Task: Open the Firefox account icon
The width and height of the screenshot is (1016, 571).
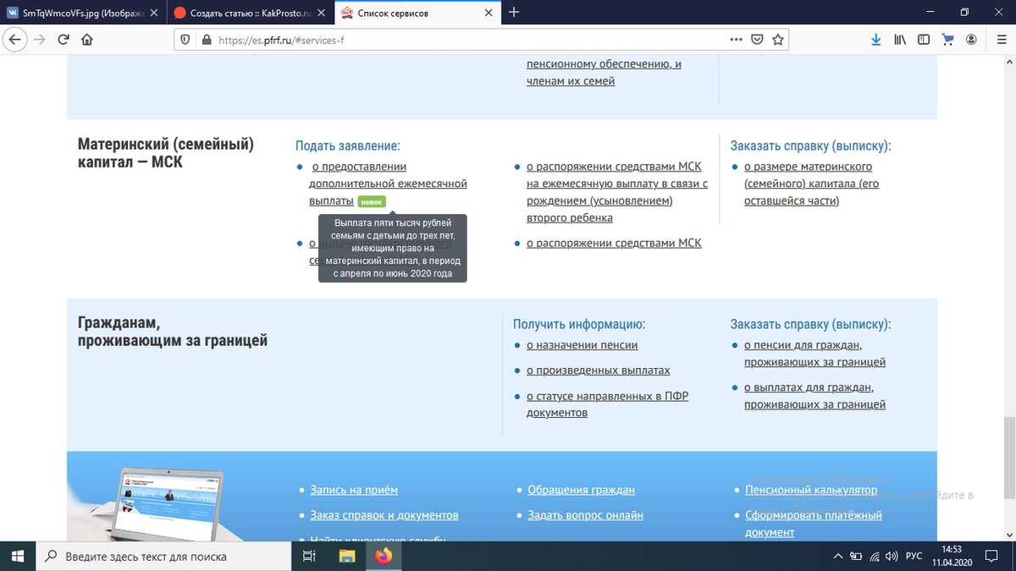Action: pos(971,40)
